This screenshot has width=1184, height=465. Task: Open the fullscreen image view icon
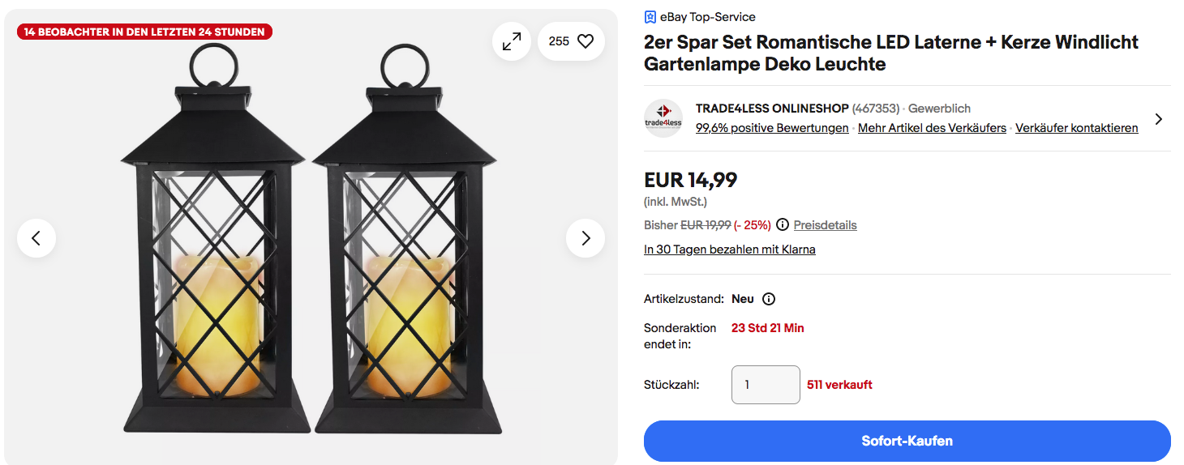click(512, 41)
